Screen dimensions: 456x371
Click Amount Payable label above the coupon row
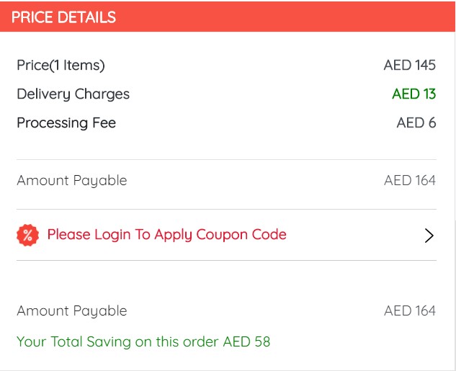click(x=71, y=181)
